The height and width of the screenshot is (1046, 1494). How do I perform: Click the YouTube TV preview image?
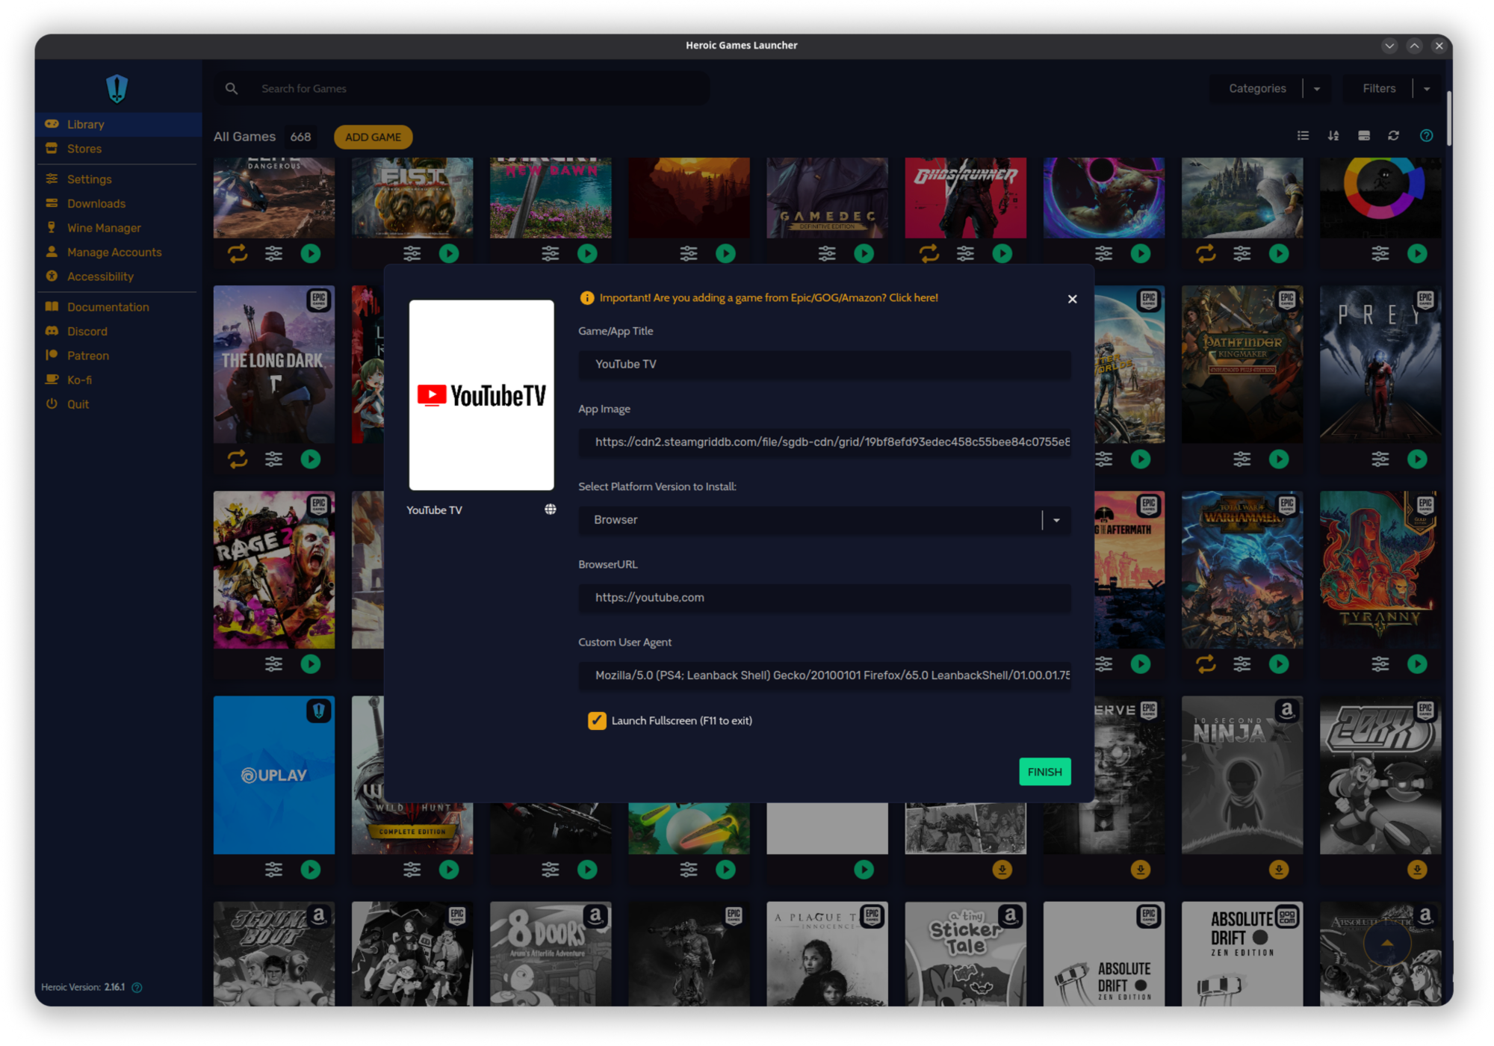pos(482,395)
